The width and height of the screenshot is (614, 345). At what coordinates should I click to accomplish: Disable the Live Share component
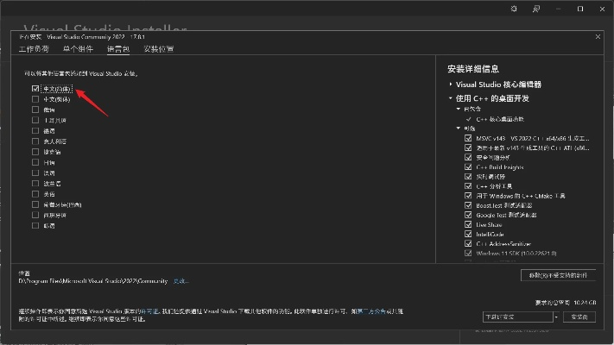click(x=468, y=224)
